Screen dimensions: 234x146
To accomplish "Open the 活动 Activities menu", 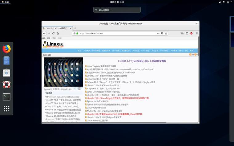I will point(5,2).
